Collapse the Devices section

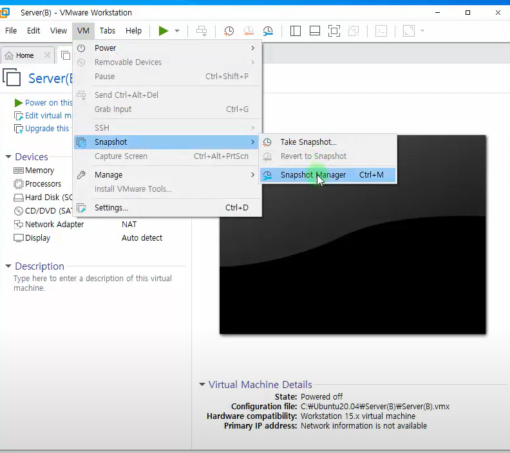(x=8, y=156)
